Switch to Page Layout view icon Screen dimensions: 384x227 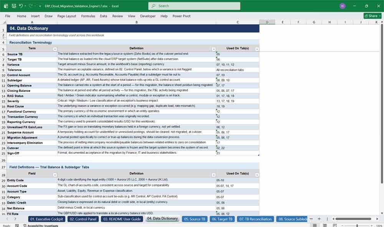pos(325,225)
